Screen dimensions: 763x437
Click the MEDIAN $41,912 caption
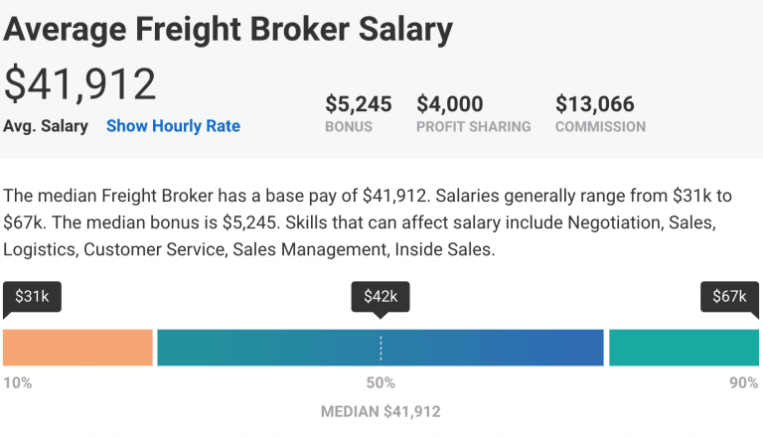point(381,411)
